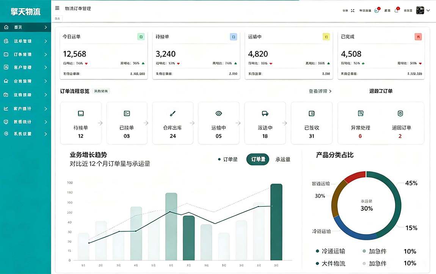Open the notification bell with red badge
Image resolution: width=436 pixels, height=274 pixels.
click(397, 10)
